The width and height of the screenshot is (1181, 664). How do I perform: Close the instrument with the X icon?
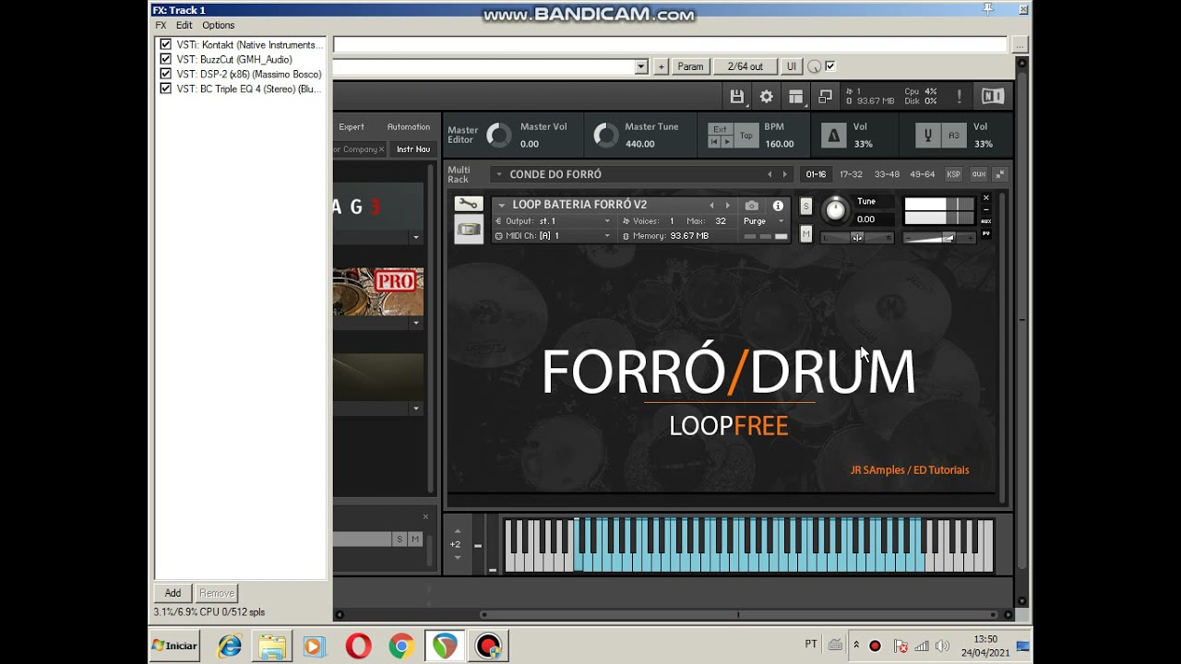[985, 198]
